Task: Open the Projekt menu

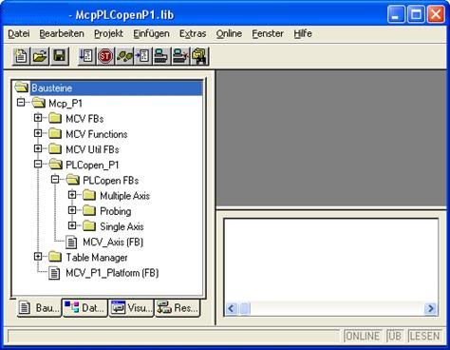Action: (108, 33)
